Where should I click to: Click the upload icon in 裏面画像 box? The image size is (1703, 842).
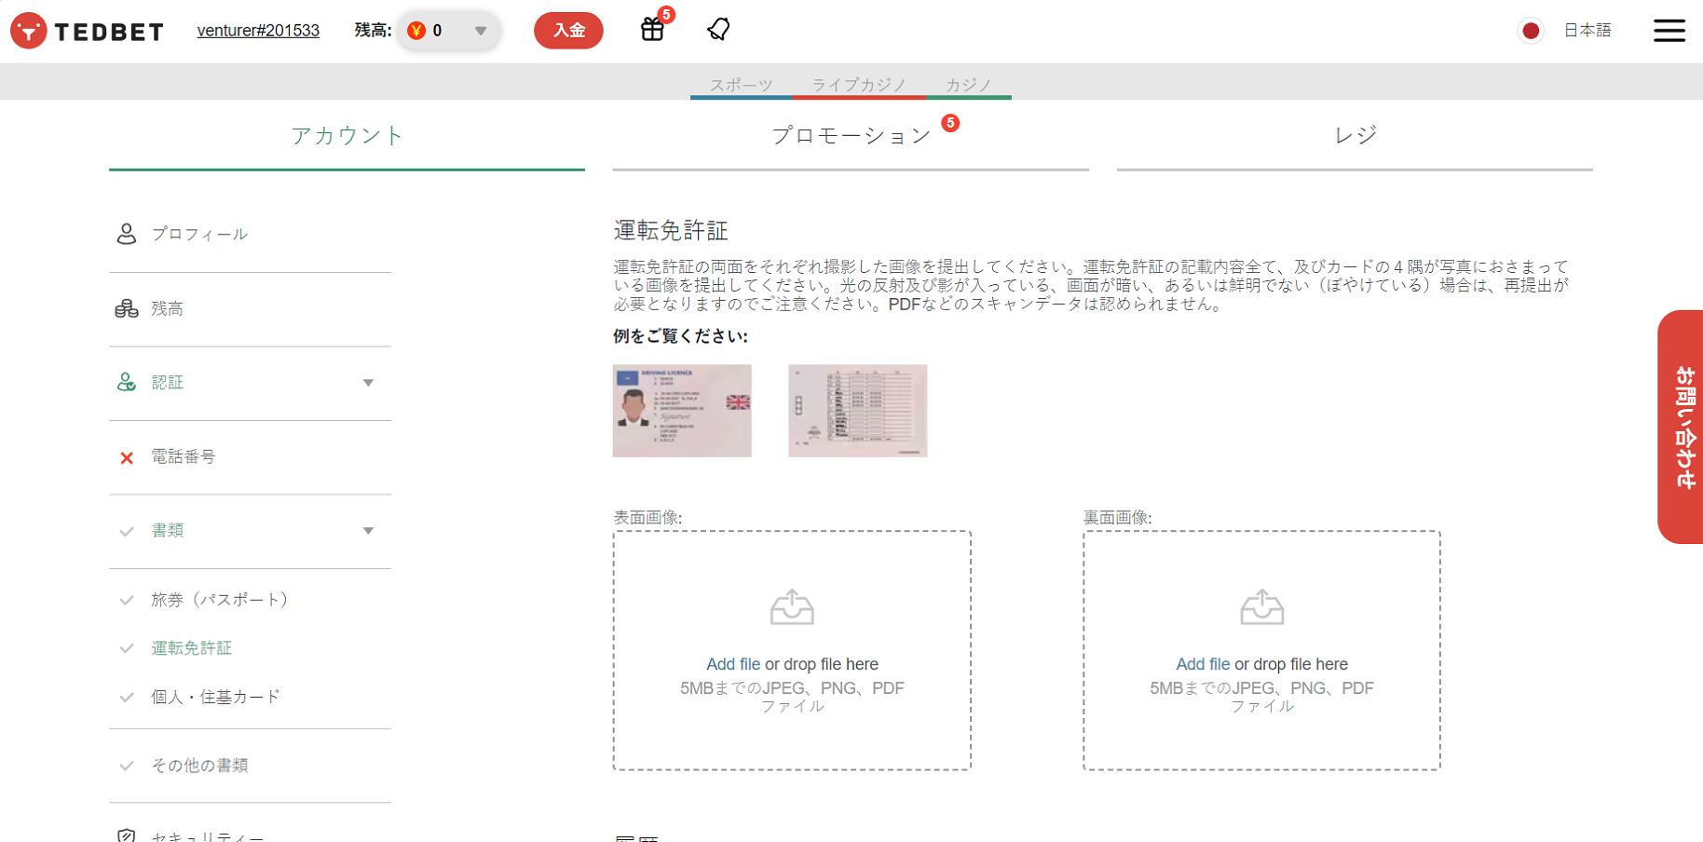coord(1261,607)
